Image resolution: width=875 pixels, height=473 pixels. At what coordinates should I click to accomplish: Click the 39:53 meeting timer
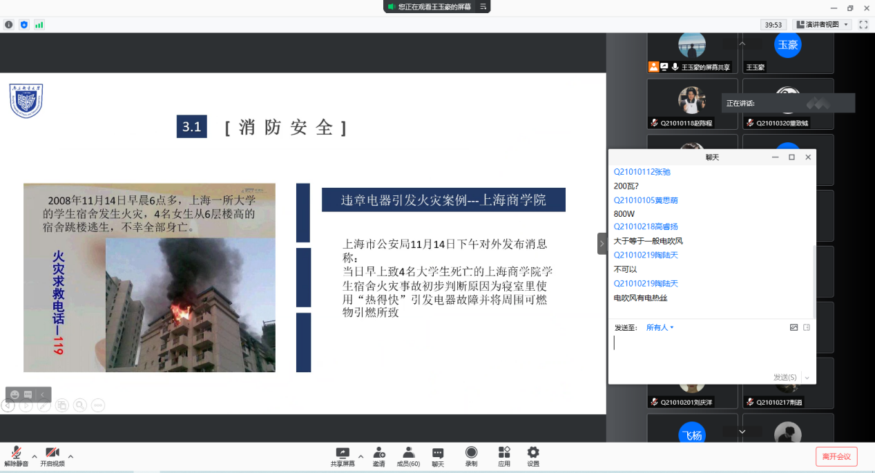point(773,24)
